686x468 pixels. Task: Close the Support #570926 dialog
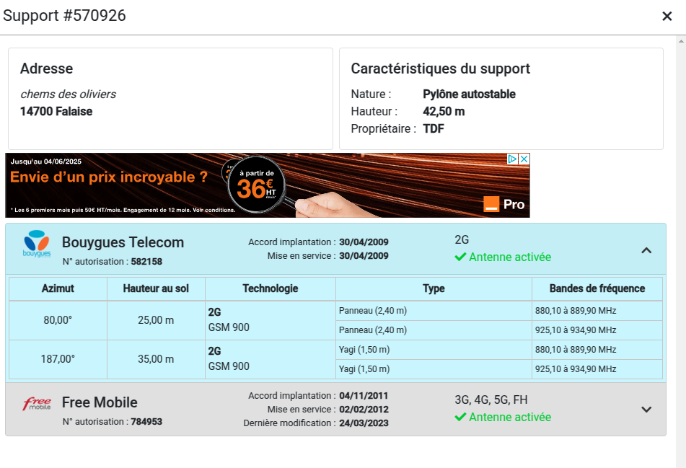[667, 17]
